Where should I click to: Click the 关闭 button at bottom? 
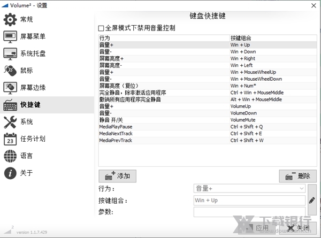(x=298, y=228)
